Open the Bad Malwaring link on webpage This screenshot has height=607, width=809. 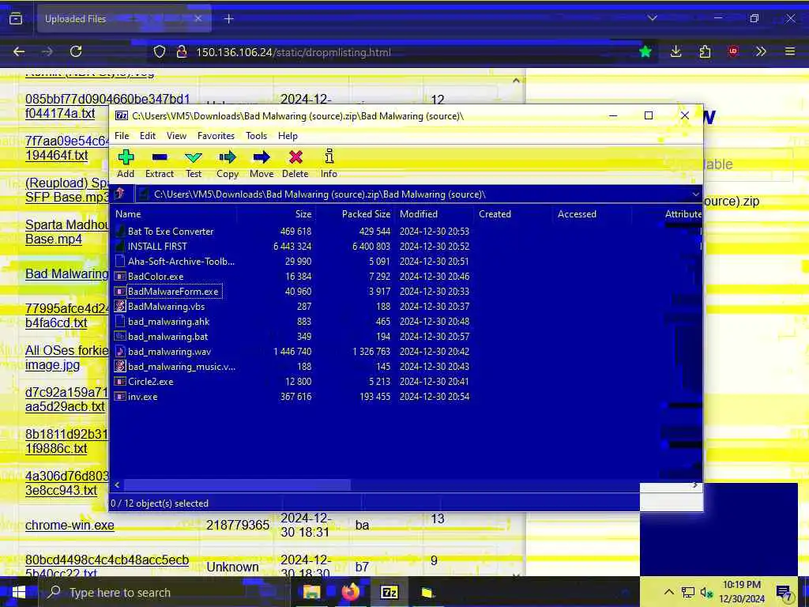(x=67, y=273)
